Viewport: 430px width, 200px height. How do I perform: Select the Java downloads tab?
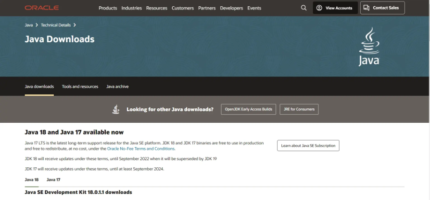[x=39, y=86]
